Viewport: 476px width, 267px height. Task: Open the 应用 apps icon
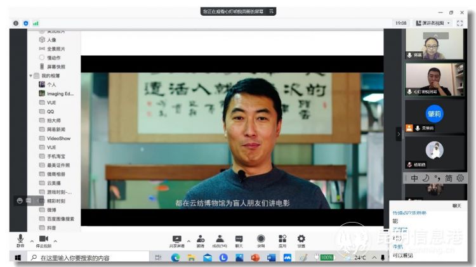coord(282,239)
